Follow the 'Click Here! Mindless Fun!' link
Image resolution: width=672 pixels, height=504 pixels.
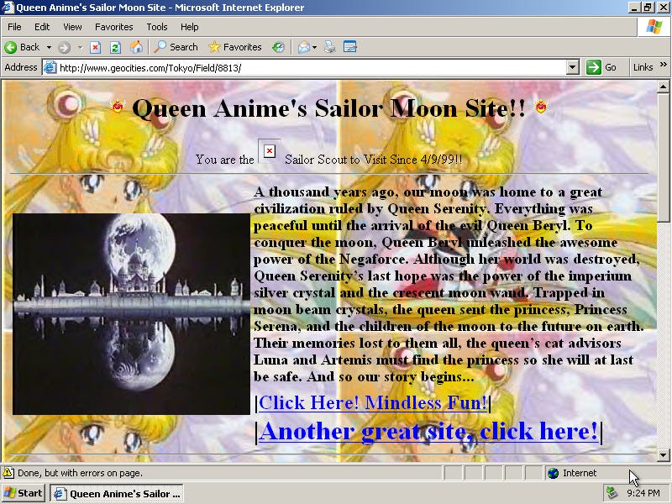(372, 403)
